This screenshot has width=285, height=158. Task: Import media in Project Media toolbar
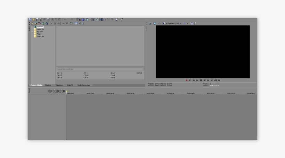tap(32, 23)
